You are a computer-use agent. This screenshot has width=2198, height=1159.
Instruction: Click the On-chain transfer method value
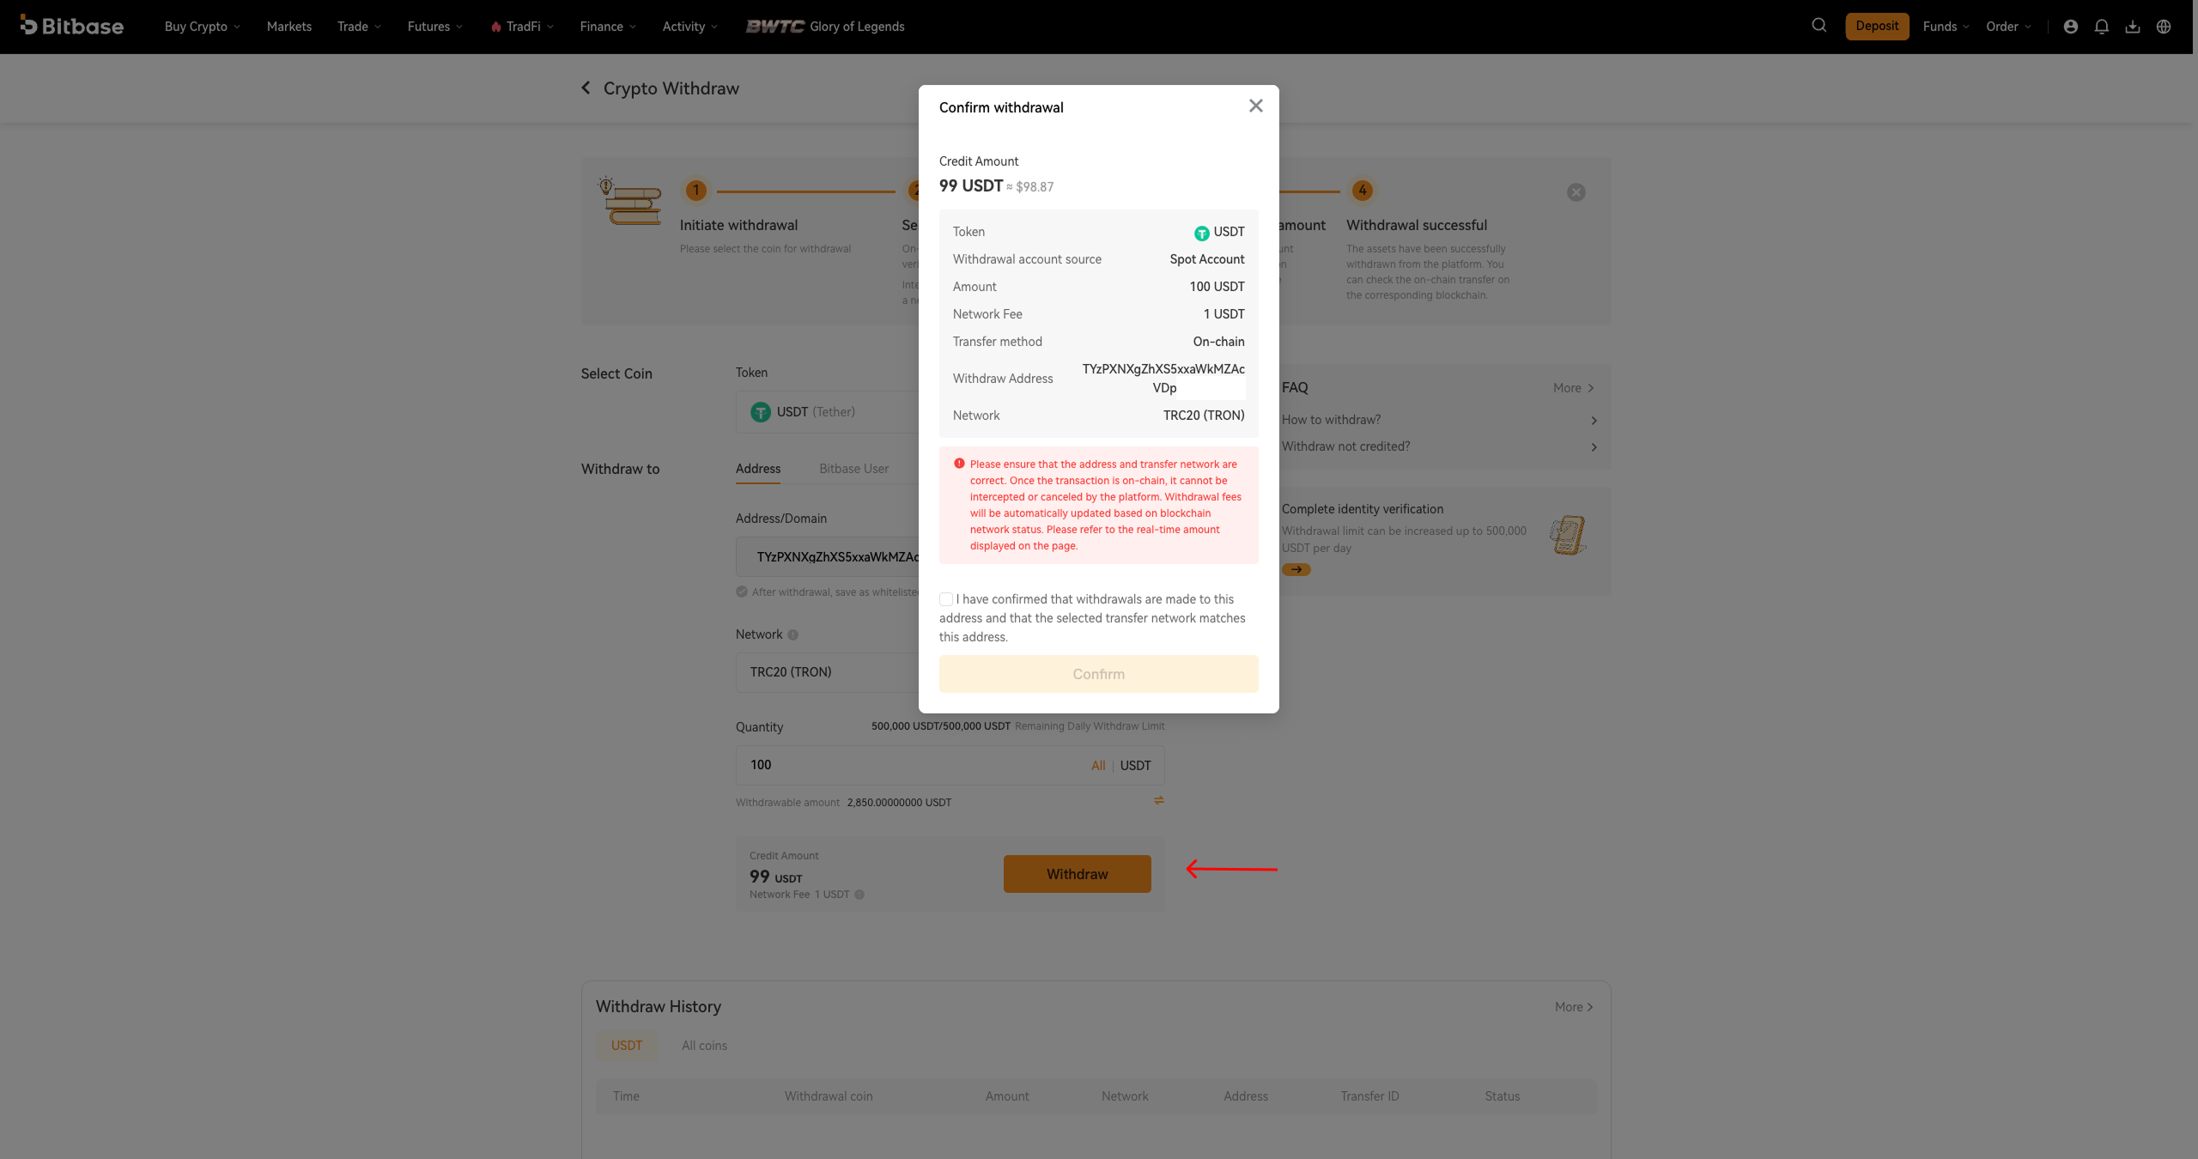(x=1218, y=342)
